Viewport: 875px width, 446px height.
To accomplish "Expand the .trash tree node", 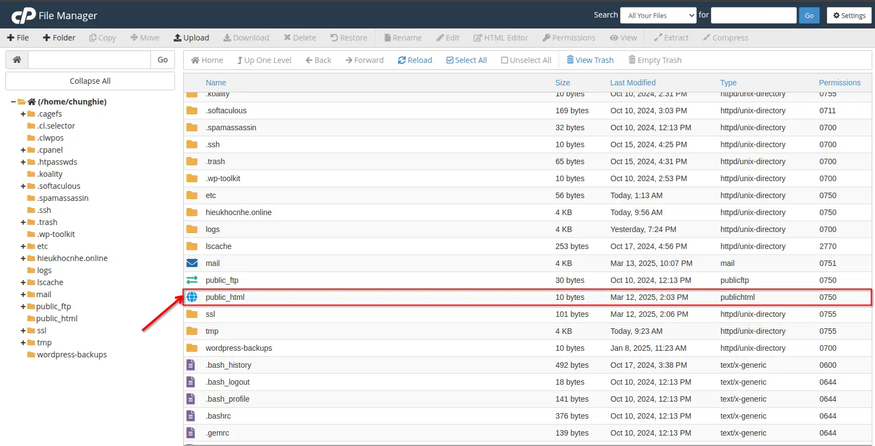I will (x=23, y=222).
